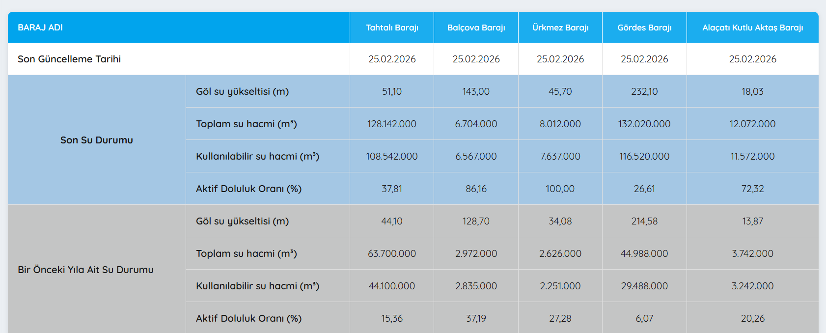Click Aktif Doluluk Oranı label under Son Su Durumu

[248, 189]
